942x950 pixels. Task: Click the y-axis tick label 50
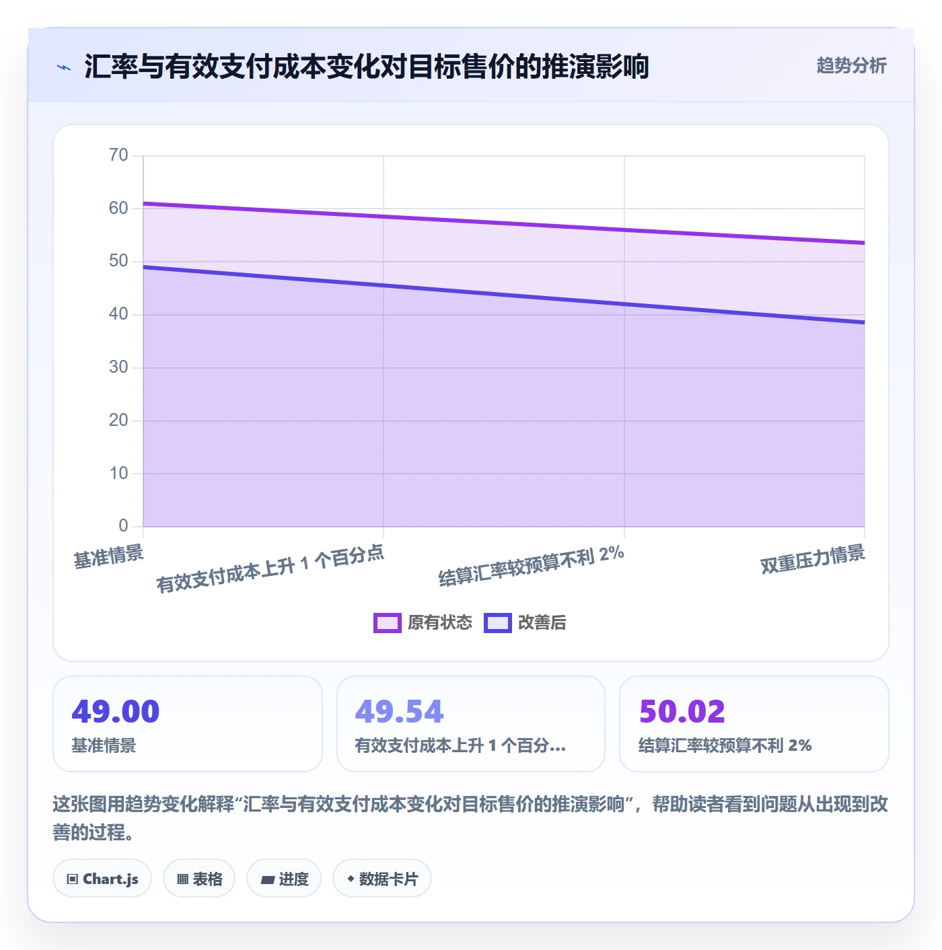[x=118, y=261]
